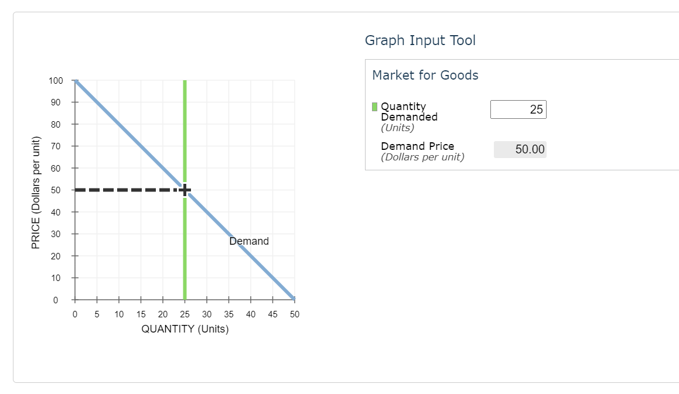Click the Graph Input Tool title
The height and width of the screenshot is (394, 679).
click(x=420, y=40)
